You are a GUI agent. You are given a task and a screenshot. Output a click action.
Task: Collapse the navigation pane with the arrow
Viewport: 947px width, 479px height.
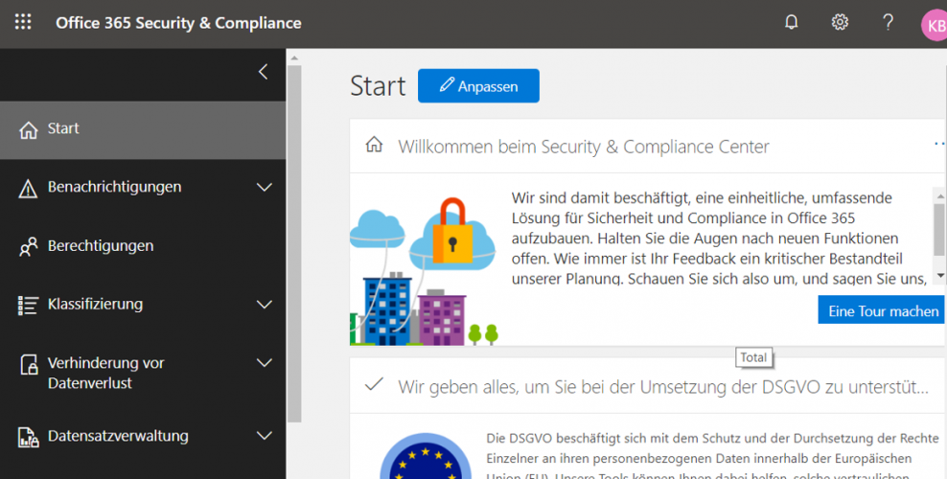coord(264,72)
